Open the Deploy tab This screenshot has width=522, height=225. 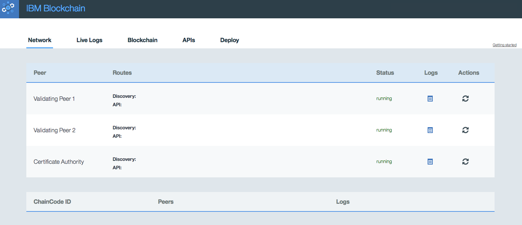pyautogui.click(x=229, y=40)
